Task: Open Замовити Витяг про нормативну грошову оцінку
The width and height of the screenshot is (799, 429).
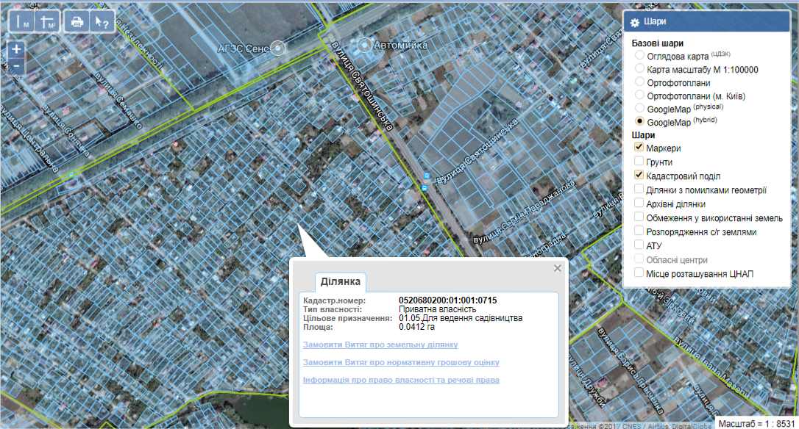Action: [x=401, y=362]
